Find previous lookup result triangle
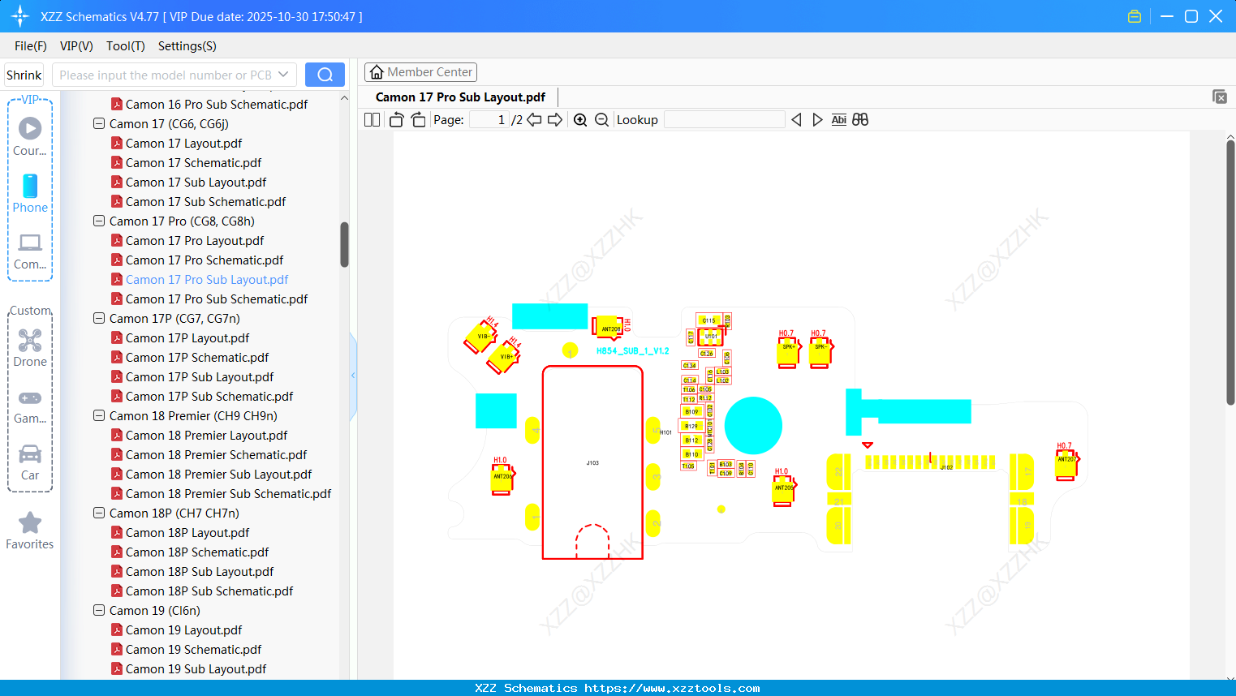1236x696 pixels. click(x=796, y=120)
